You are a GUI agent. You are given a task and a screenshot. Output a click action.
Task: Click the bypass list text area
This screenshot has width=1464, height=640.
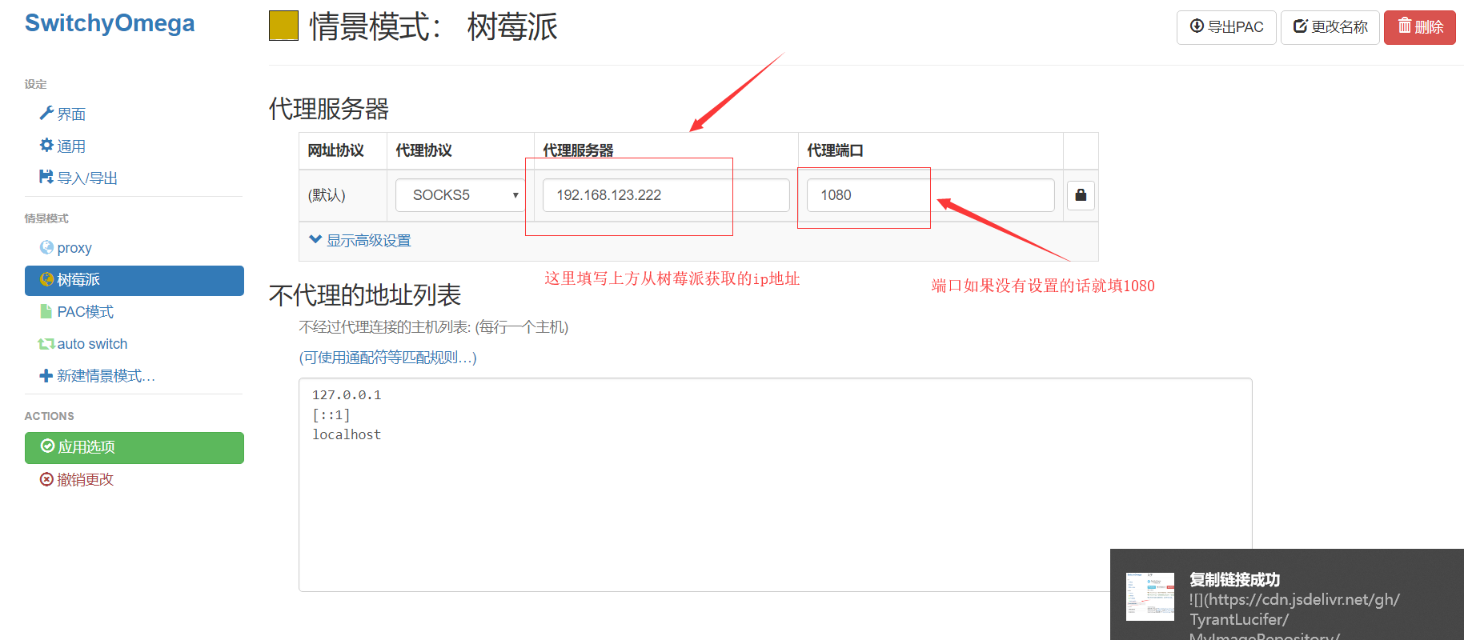[775, 485]
